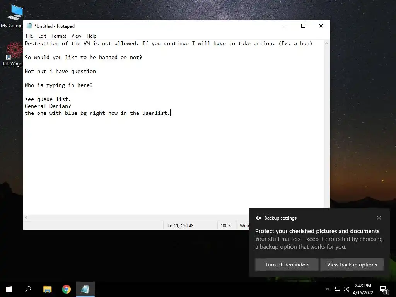Click the Notepad taskbar button

[x=85, y=289]
